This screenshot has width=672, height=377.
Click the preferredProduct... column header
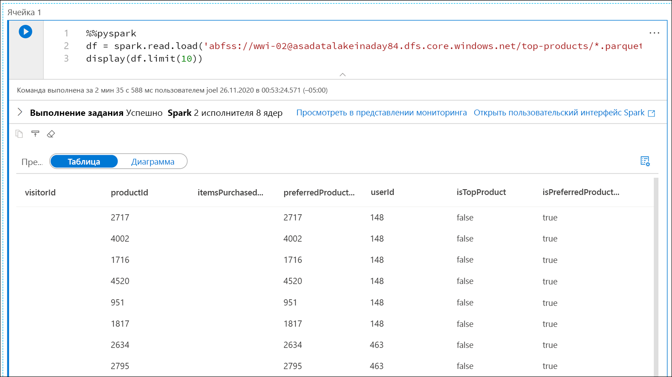[x=319, y=193]
